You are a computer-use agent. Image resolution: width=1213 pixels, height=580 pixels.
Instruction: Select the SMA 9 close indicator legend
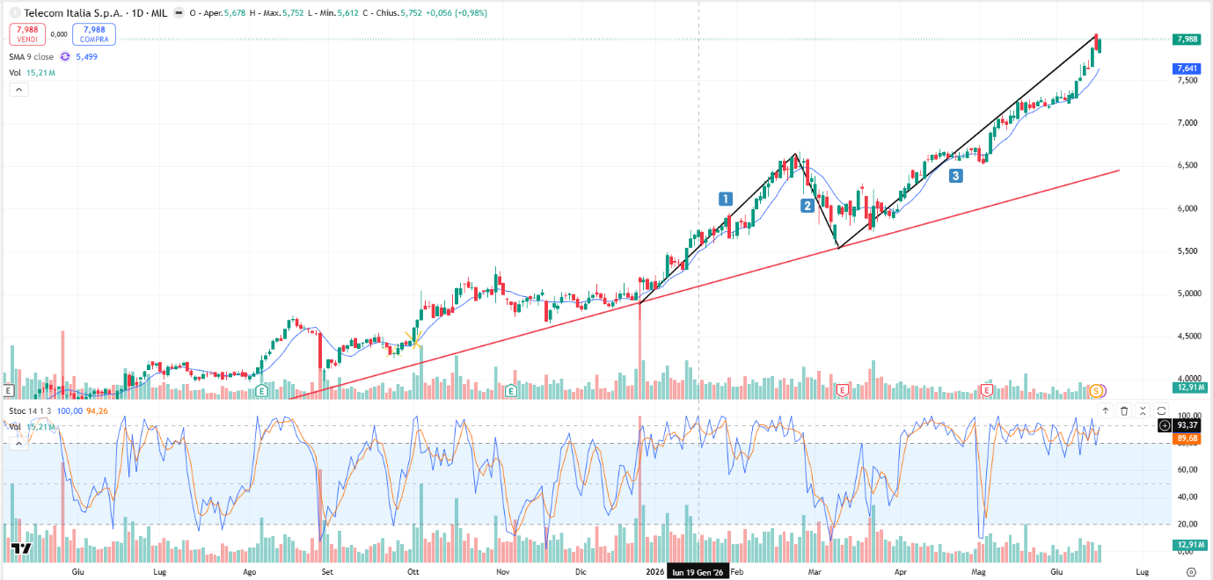click(x=32, y=56)
